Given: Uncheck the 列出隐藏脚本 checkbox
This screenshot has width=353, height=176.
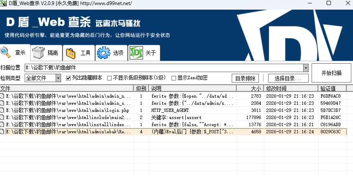Looking at the screenshot, I should pyautogui.click(x=69, y=78).
